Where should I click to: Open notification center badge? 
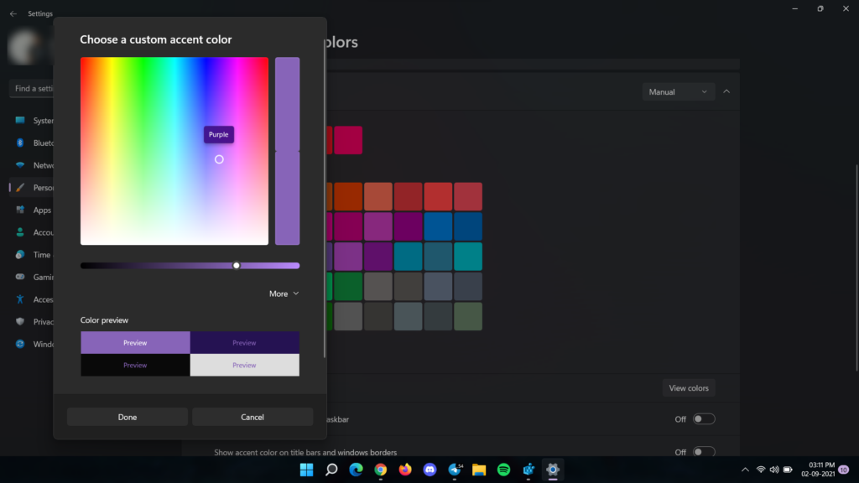pyautogui.click(x=844, y=470)
